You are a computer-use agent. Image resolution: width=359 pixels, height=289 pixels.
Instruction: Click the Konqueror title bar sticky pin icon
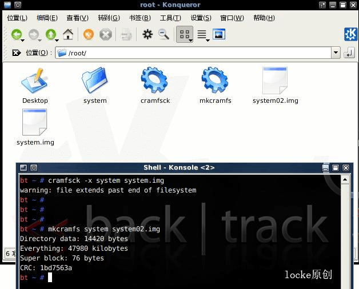click(x=18, y=5)
